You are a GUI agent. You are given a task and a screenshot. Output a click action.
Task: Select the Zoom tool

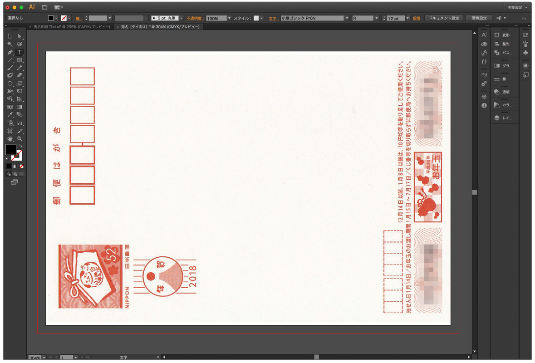pos(20,138)
